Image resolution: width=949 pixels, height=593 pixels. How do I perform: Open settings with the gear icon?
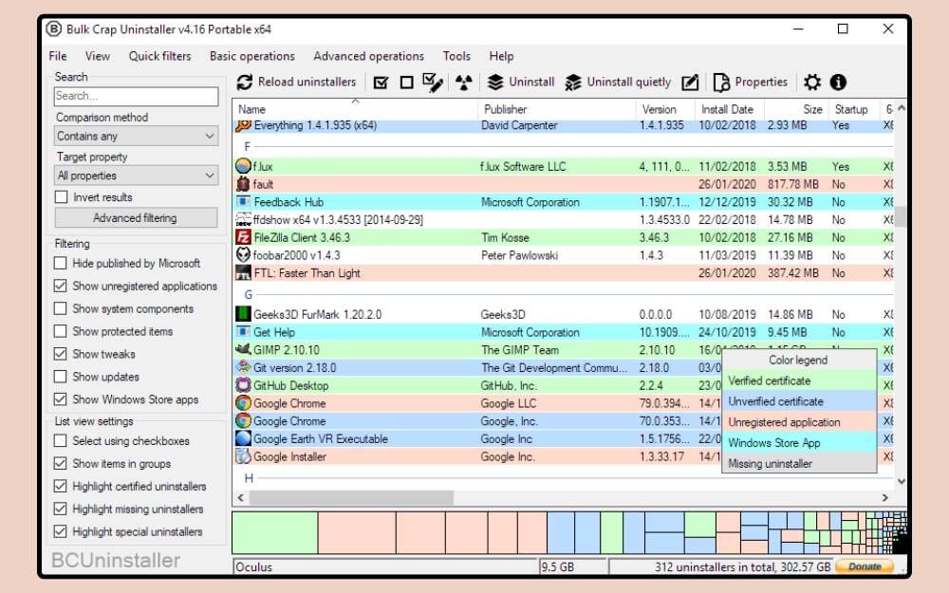[x=812, y=83]
